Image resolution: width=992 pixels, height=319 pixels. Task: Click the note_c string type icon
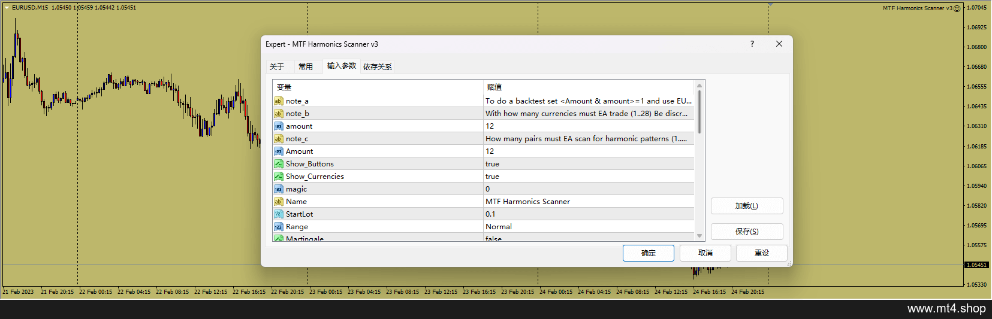tap(278, 139)
